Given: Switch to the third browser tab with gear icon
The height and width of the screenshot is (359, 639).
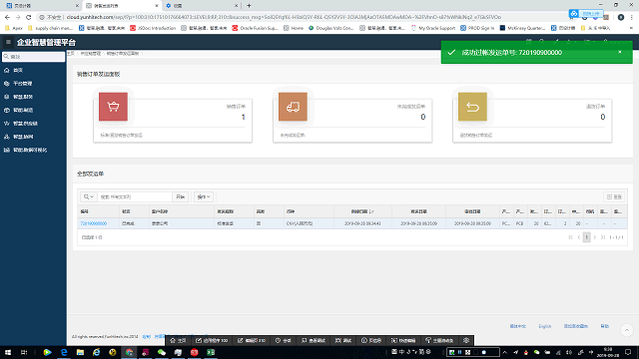Looking at the screenshot, I should (x=201, y=6).
